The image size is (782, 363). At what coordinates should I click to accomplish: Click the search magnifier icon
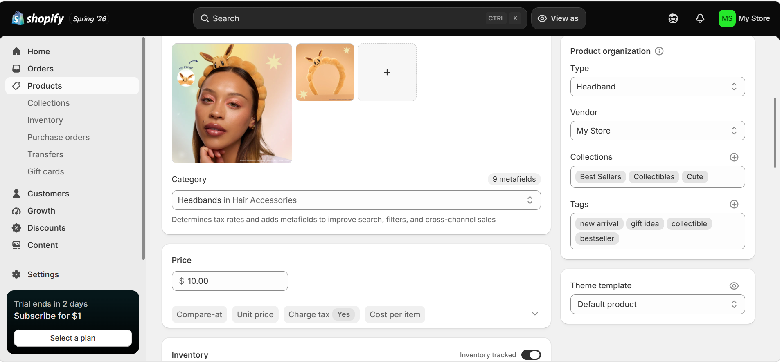pos(205,18)
